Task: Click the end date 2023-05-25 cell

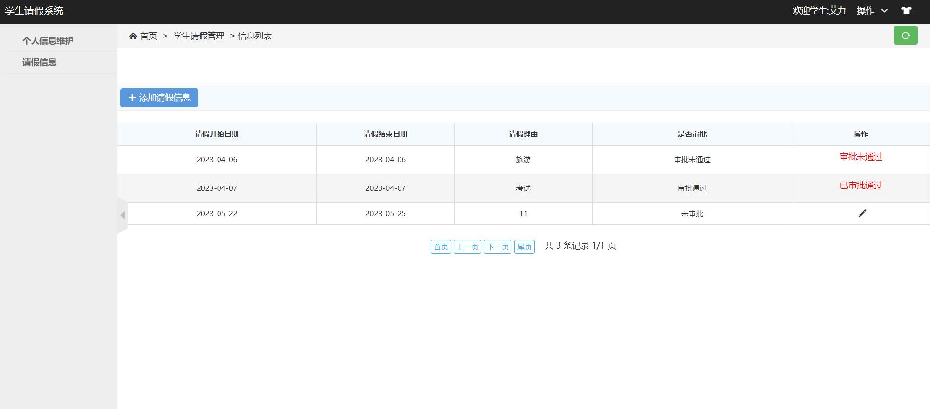Action: [385, 214]
